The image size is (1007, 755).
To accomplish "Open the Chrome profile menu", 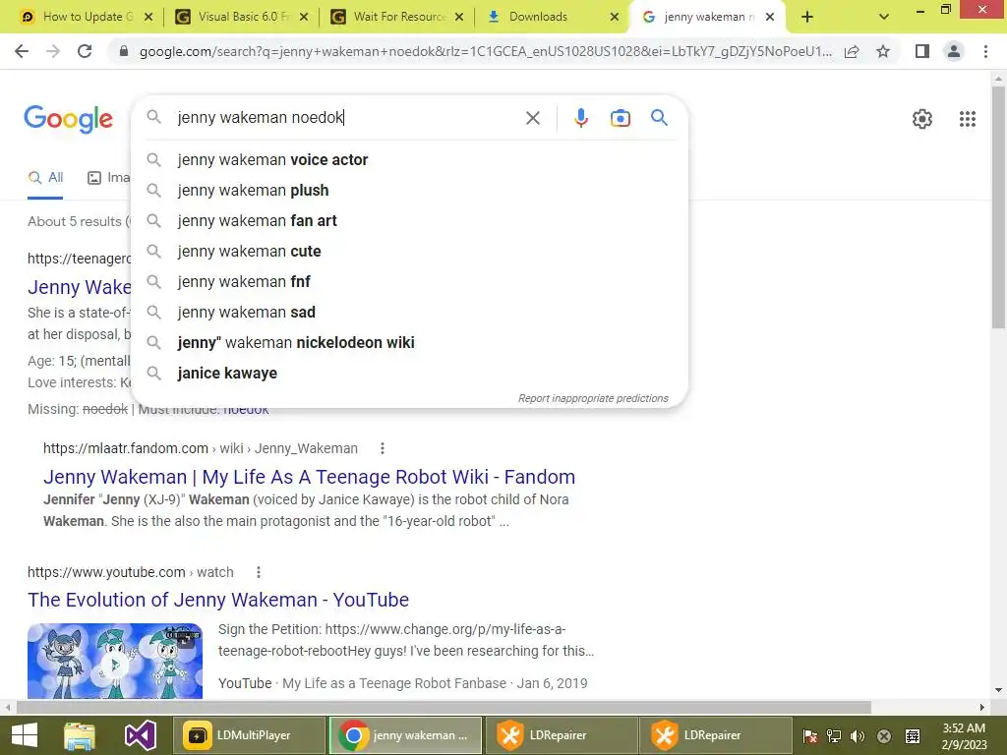I will pyautogui.click(x=954, y=51).
